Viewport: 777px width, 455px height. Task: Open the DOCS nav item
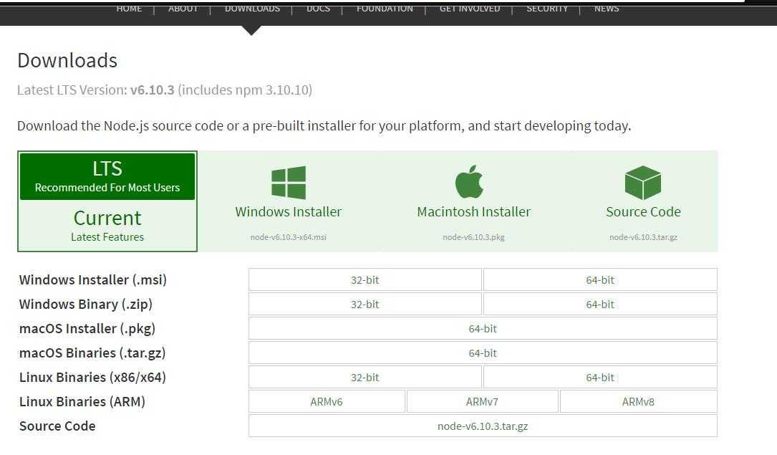click(318, 9)
